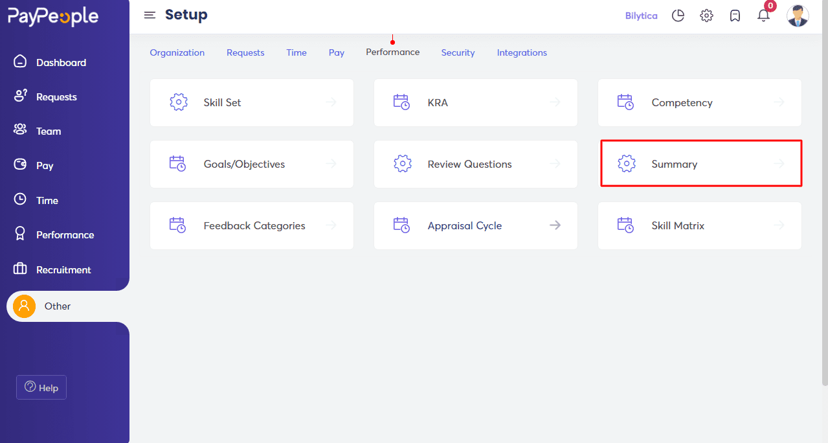Click the settings gear in top bar
828x443 pixels.
[706, 16]
